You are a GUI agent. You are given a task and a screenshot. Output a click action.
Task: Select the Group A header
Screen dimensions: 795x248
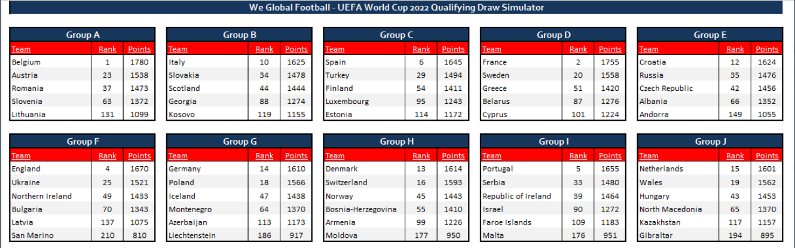click(82, 35)
